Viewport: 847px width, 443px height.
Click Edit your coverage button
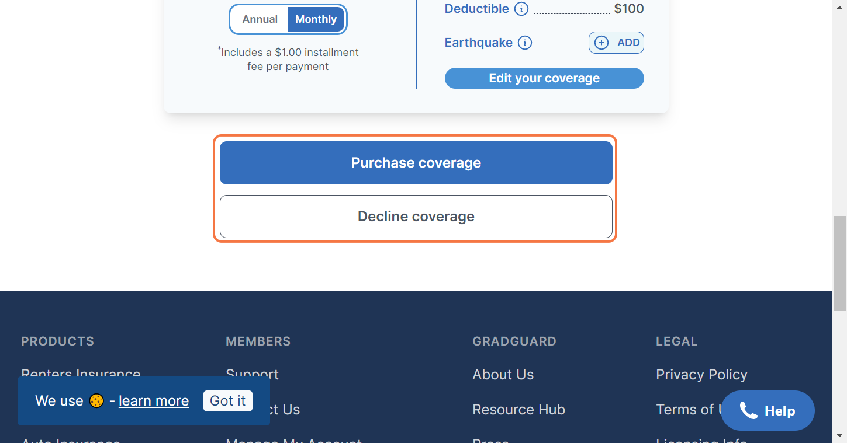[544, 78]
